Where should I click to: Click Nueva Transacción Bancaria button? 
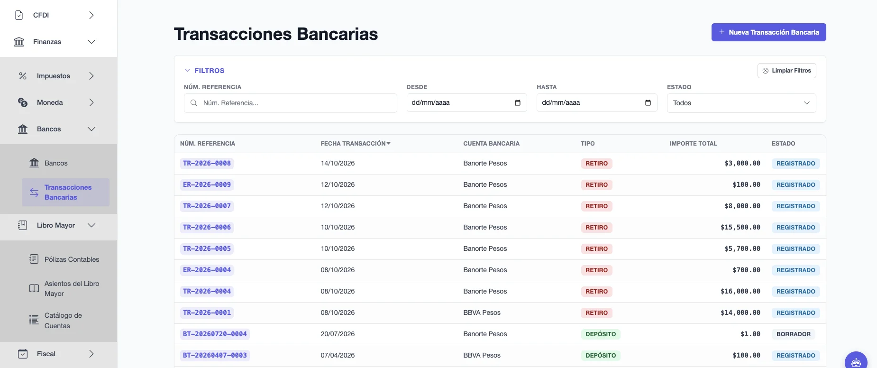(x=768, y=32)
